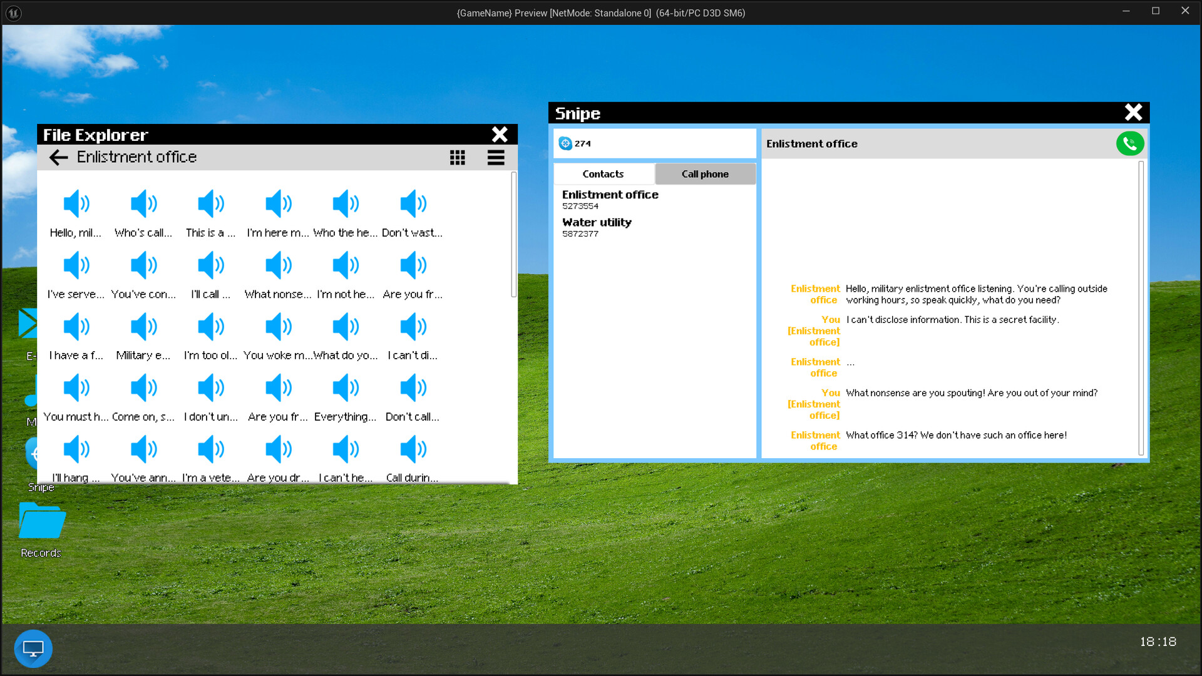Open the 'I'm here m...' audio file
Viewport: 1202px width, 676px height.
(x=278, y=213)
